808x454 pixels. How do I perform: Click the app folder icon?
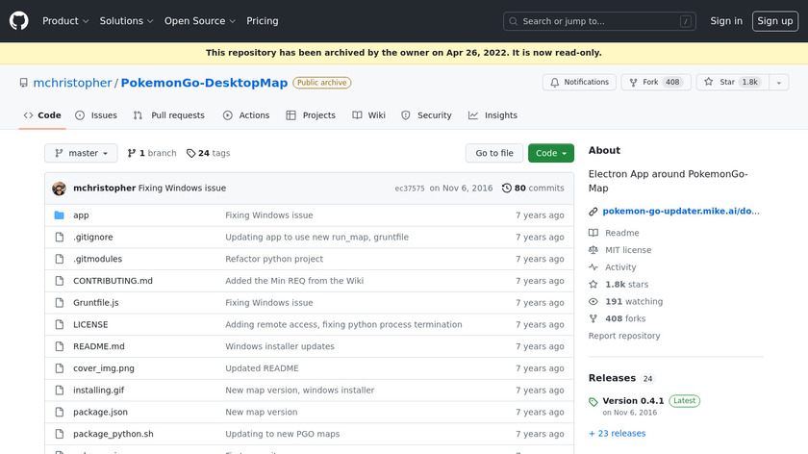pos(59,215)
